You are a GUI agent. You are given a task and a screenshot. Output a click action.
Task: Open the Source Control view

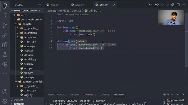(5, 25)
